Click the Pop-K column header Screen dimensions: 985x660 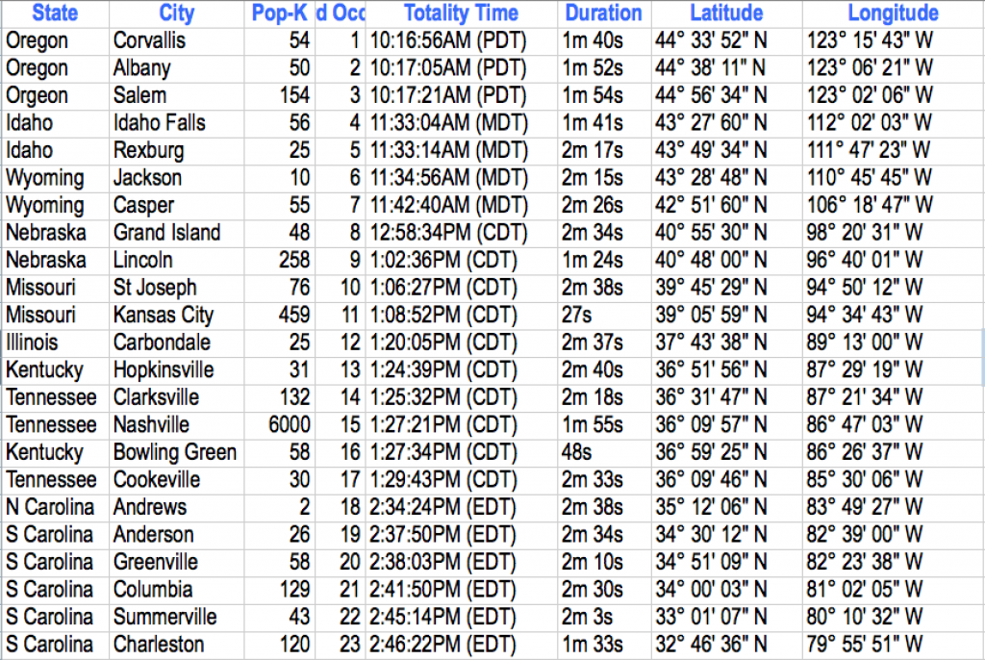click(x=278, y=13)
